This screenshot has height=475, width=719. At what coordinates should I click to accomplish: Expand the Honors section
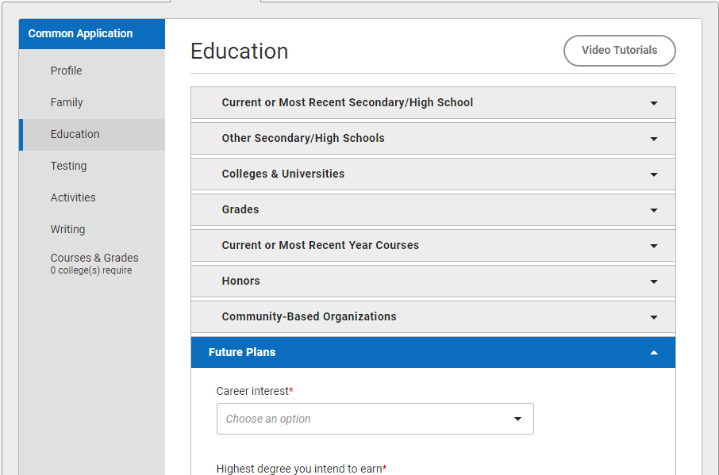433,282
